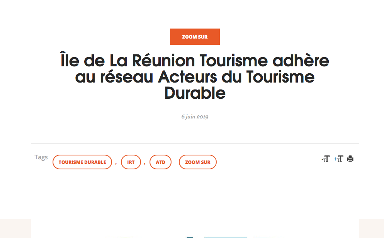This screenshot has width=384, height=238.
Task: Click the date "6 juin 2019"
Action: pos(195,116)
